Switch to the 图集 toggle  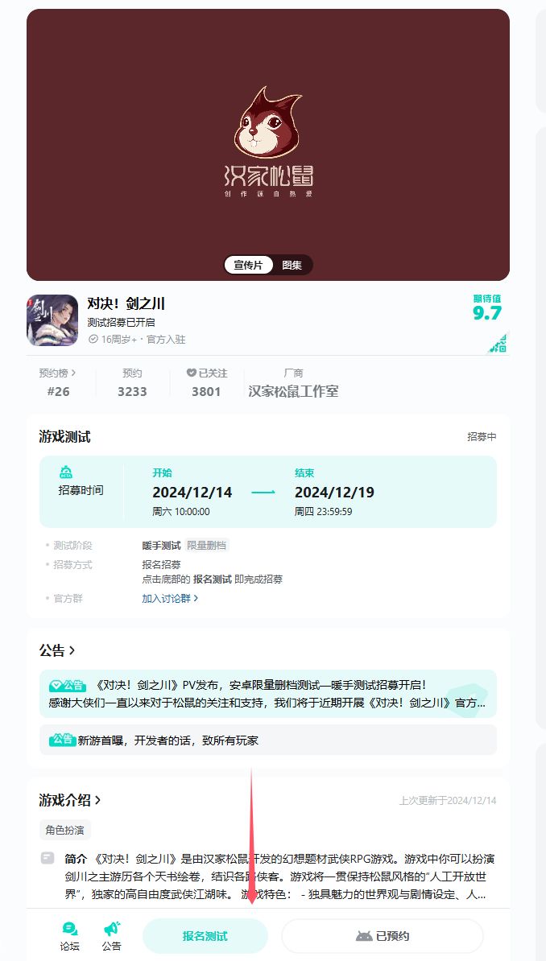292,266
